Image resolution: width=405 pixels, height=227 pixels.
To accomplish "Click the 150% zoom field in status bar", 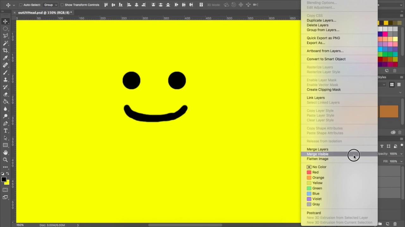I will (20, 225).
